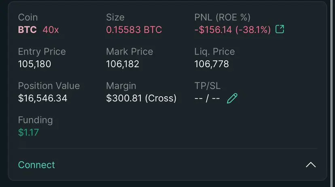This screenshot has width=335, height=187.
Task: Tap the 106,182 mark price
Action: click(x=123, y=64)
